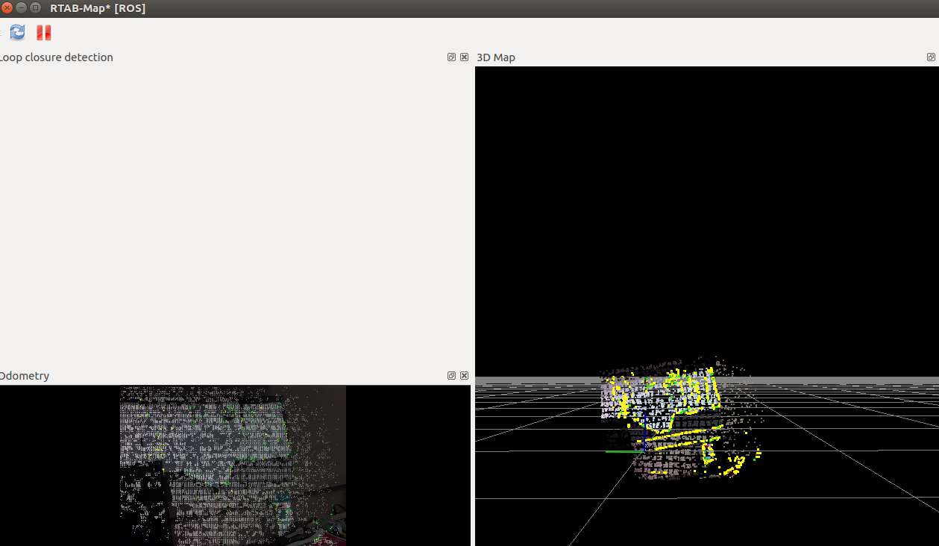Click the RTAB-Map* [ROS] title bar text
939x546 pixels.
(98, 8)
